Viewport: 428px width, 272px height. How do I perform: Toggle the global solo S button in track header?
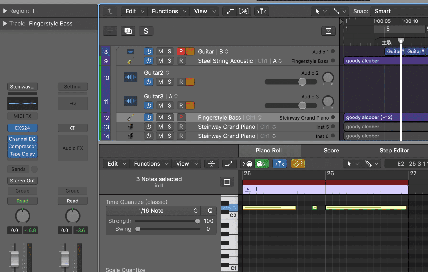[x=146, y=31]
